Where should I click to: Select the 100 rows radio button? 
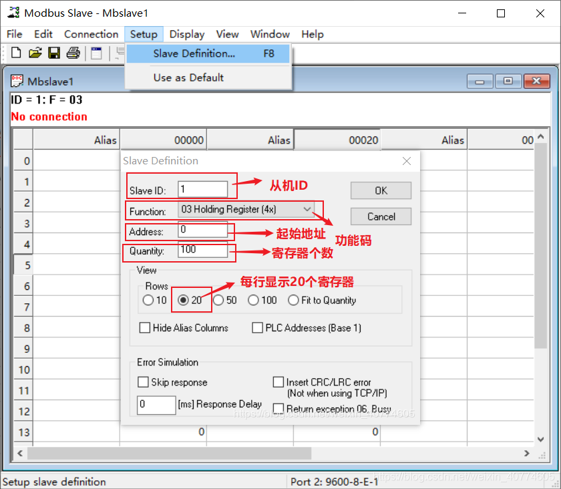tap(253, 300)
